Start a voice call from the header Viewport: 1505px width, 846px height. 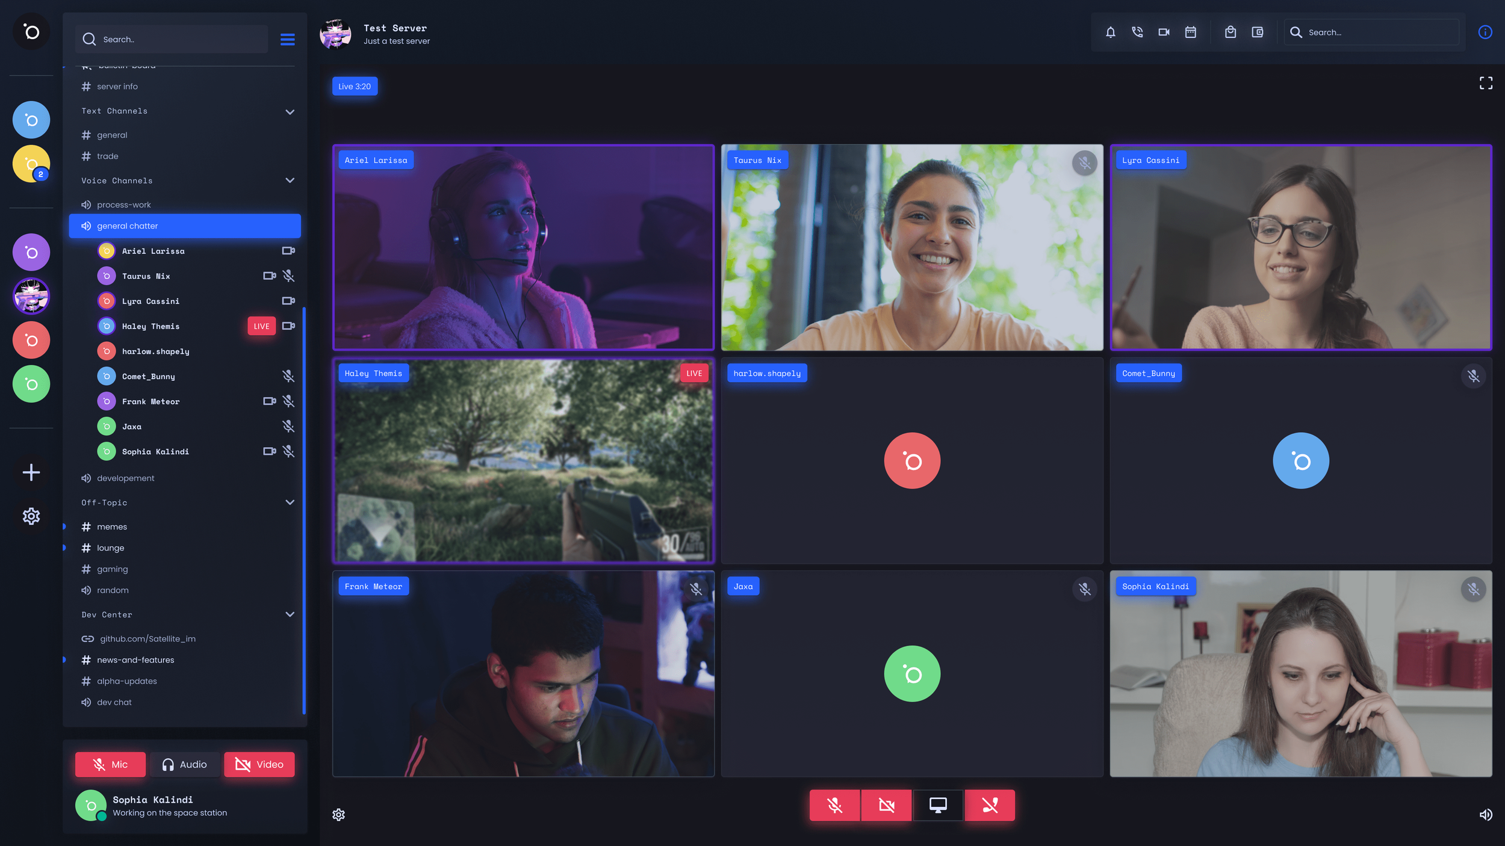coord(1137,32)
